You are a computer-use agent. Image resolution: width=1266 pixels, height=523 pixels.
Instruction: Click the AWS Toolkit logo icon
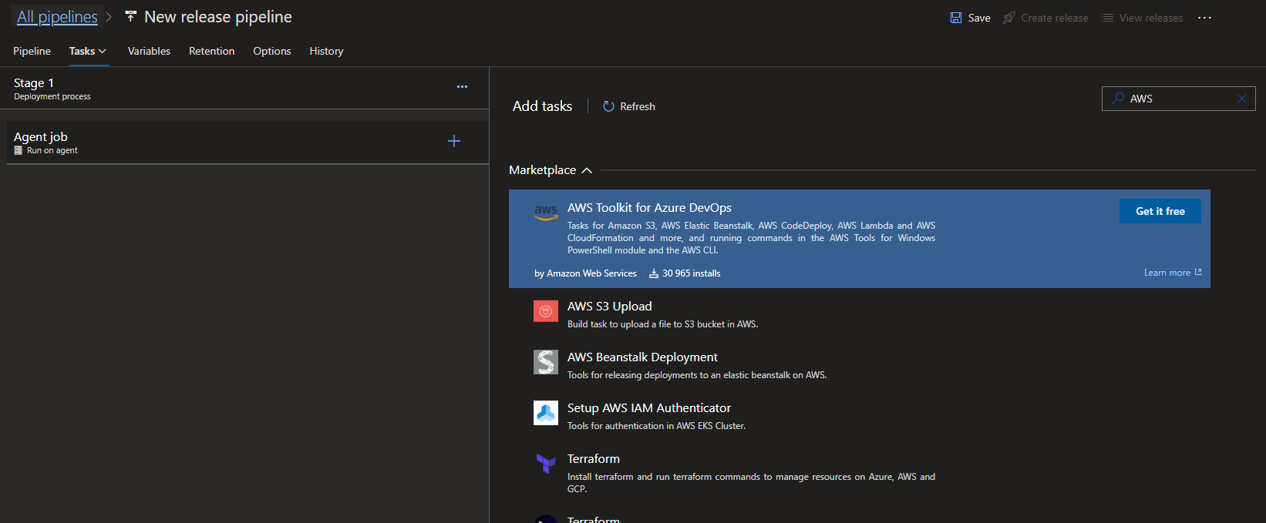546,212
